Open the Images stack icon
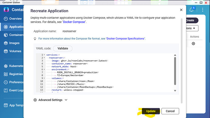The height and width of the screenshot is (118, 210). (5, 43)
